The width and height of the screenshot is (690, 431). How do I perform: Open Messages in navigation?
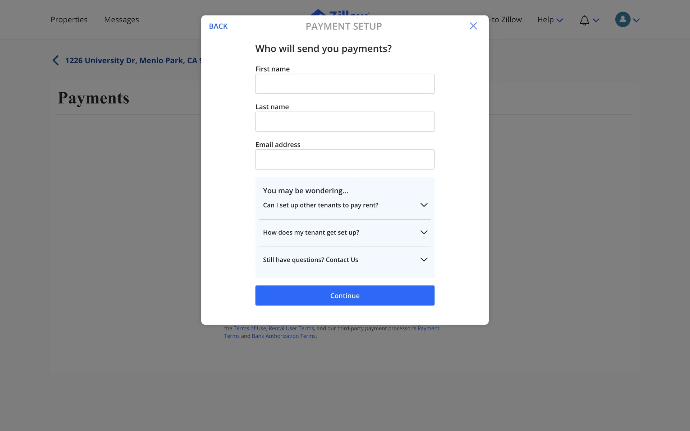pyautogui.click(x=121, y=20)
